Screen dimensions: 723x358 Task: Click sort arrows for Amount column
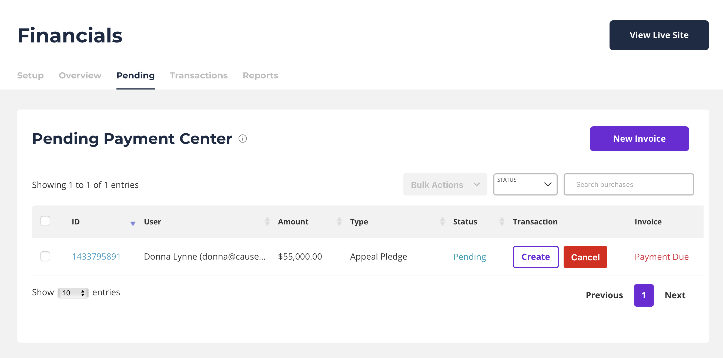[339, 221]
